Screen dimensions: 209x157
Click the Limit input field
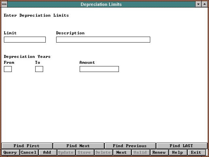click(25, 40)
